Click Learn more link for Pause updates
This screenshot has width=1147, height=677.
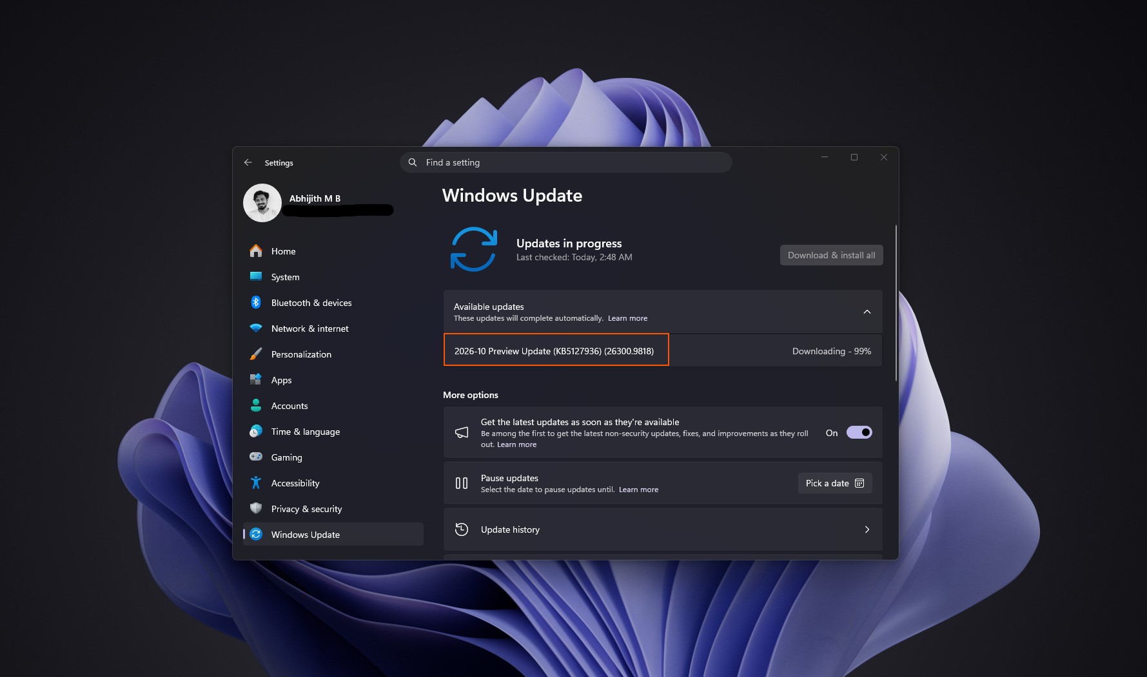point(638,490)
